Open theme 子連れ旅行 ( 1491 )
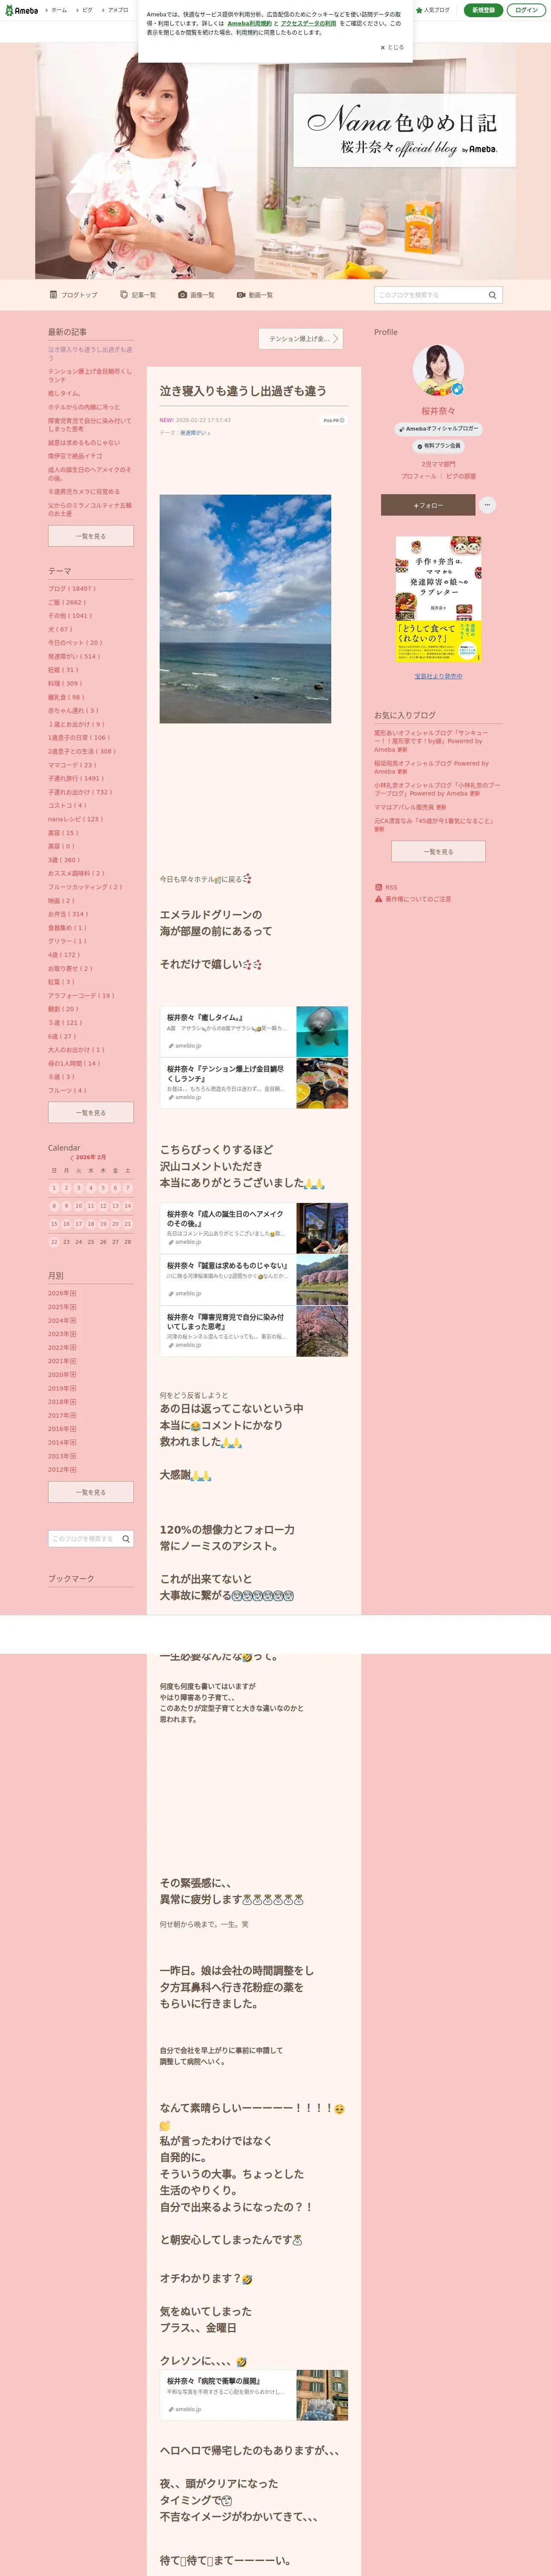Image resolution: width=551 pixels, height=2576 pixels. click(x=76, y=778)
